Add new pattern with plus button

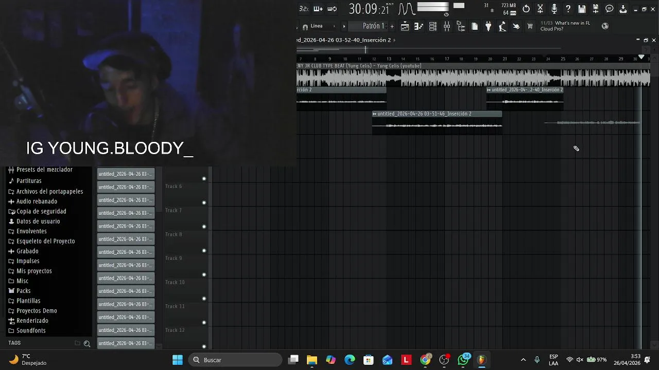click(392, 26)
